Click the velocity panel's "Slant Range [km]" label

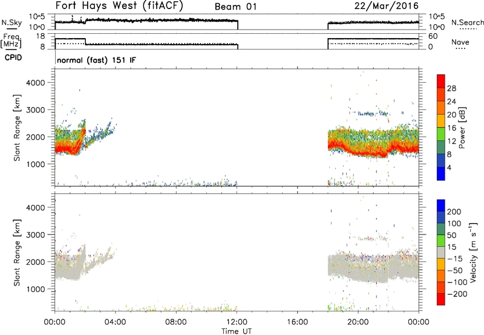tap(17, 253)
